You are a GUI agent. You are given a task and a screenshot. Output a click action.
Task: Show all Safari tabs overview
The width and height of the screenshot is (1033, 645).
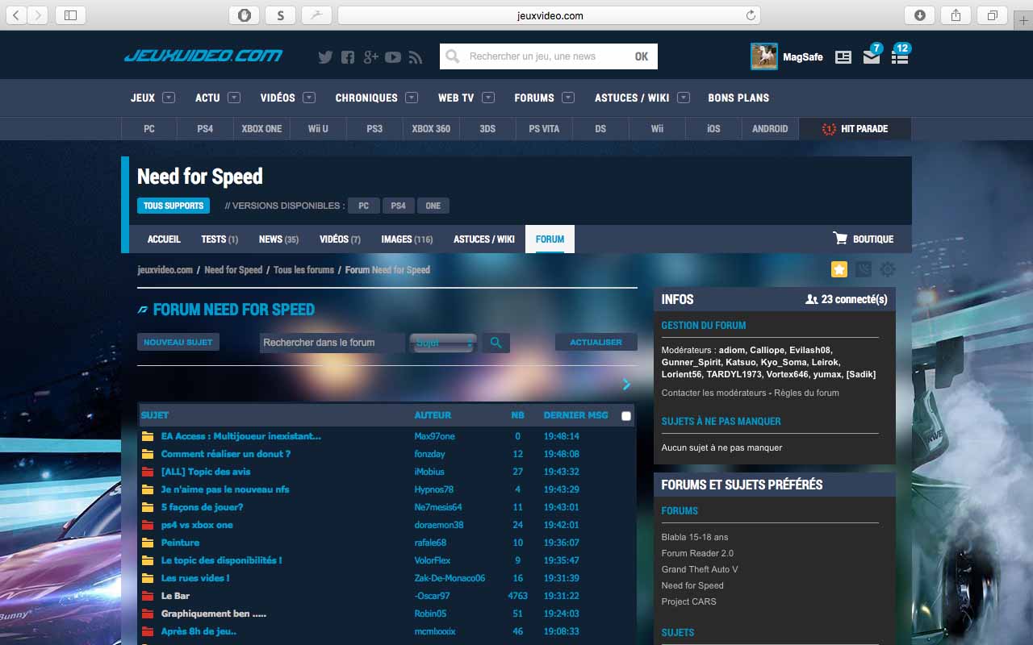(992, 15)
